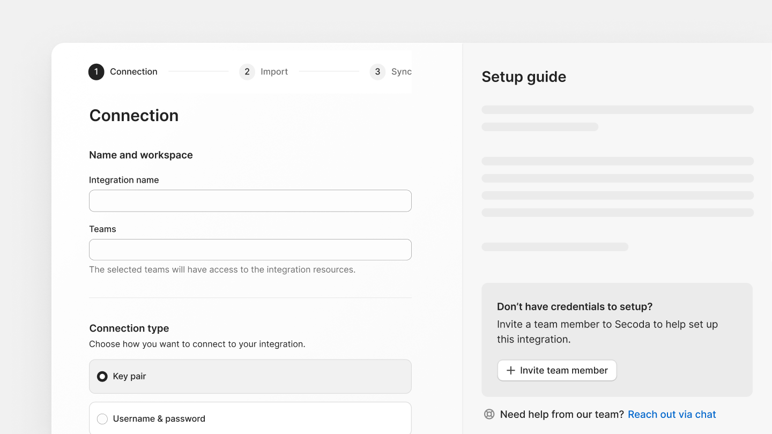772x434 pixels.
Task: Focus the Integration name input field
Action: point(250,201)
